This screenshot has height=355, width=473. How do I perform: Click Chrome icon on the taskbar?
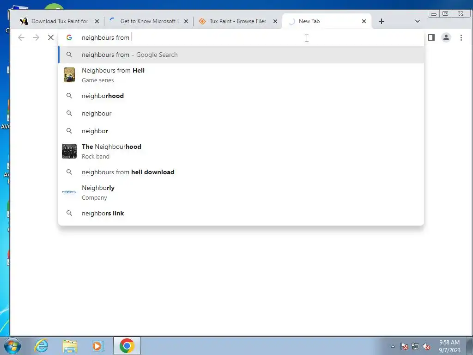pyautogui.click(x=127, y=346)
